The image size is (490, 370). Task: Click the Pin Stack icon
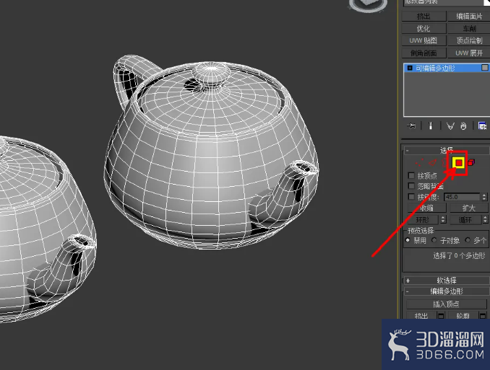[x=411, y=125]
